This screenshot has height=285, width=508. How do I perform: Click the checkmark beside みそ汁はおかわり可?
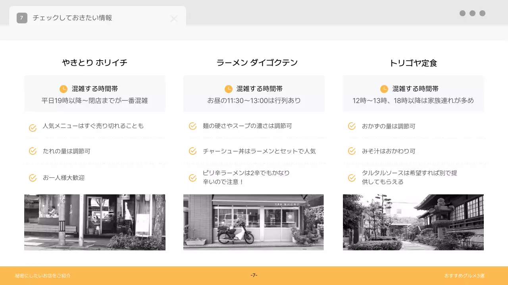[352, 151]
